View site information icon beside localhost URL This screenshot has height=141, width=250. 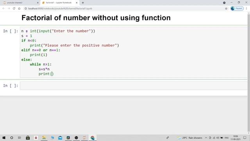click(x=25, y=9)
